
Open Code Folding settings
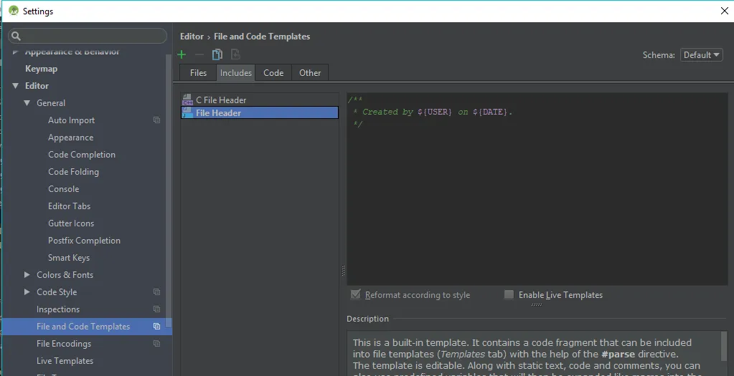pyautogui.click(x=73, y=172)
